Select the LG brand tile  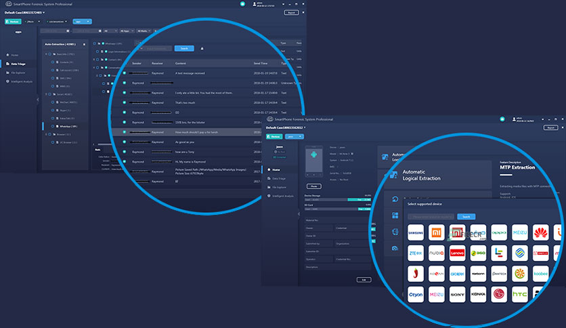click(499, 294)
